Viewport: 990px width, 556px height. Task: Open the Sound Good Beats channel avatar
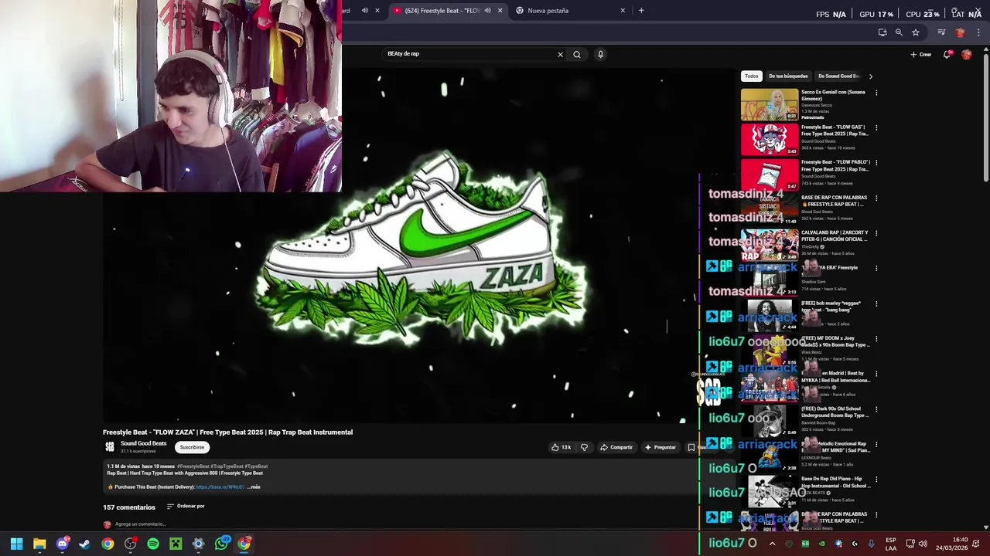[x=110, y=446]
